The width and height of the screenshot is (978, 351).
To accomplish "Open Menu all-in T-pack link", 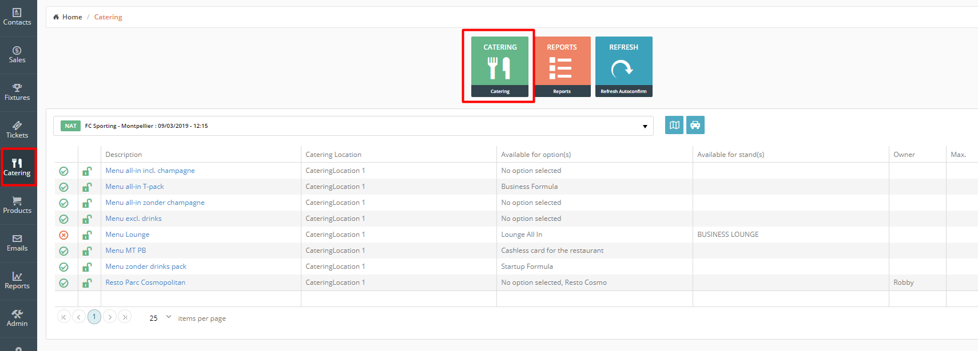I will pyautogui.click(x=134, y=187).
